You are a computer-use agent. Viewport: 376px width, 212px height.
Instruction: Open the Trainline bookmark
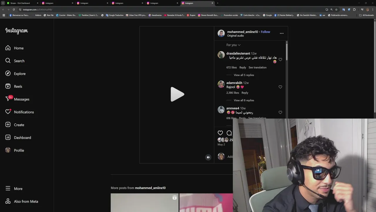(x=88, y=15)
